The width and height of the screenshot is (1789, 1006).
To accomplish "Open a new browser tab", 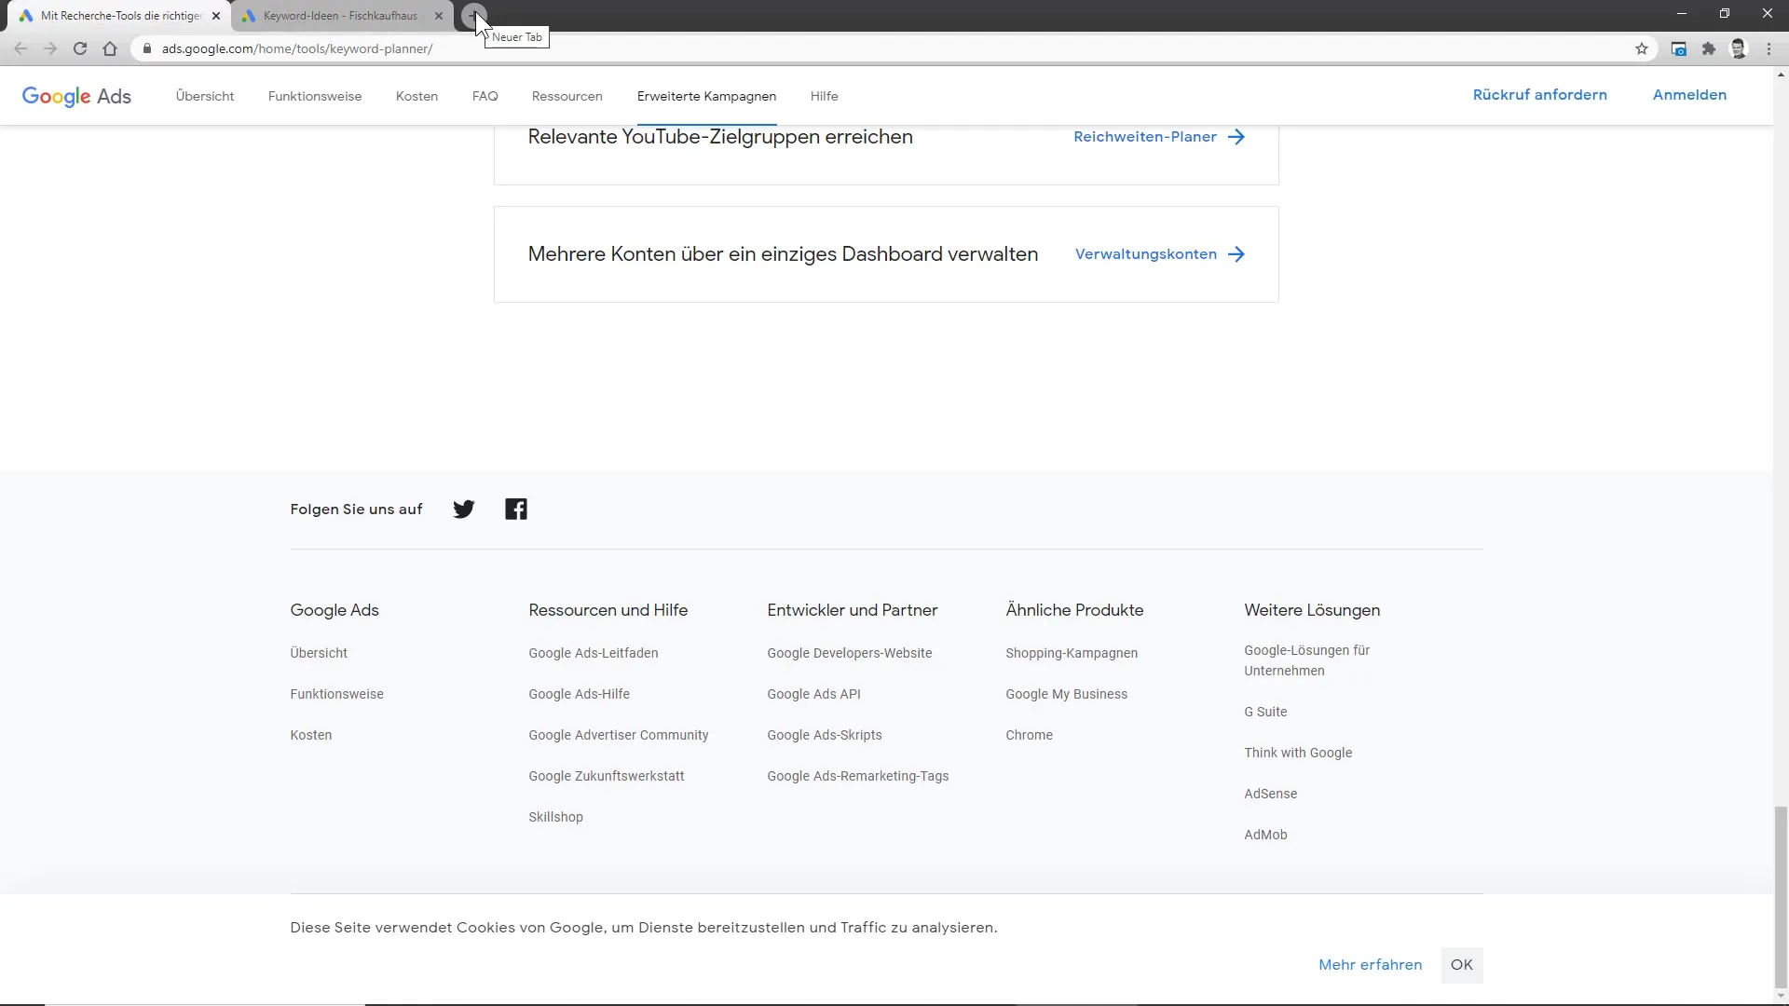I will 474,16.
